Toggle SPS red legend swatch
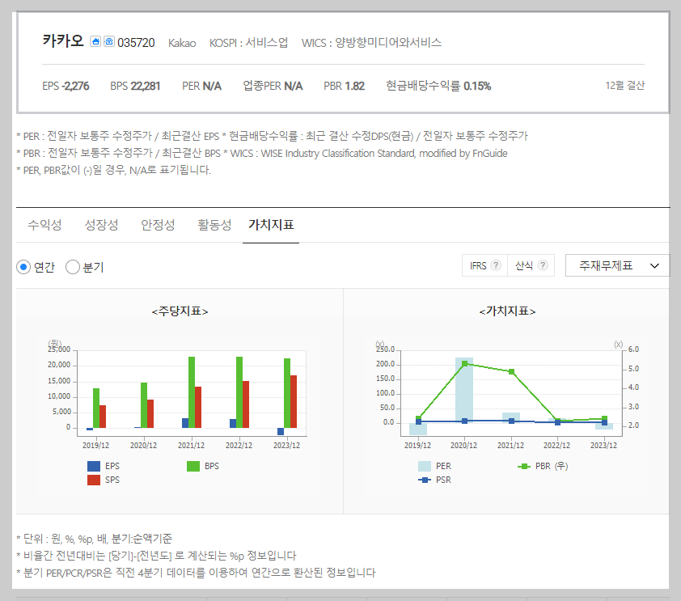This screenshot has width=681, height=601. (x=94, y=480)
